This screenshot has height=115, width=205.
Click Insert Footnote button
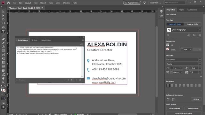click(x=174, y=109)
